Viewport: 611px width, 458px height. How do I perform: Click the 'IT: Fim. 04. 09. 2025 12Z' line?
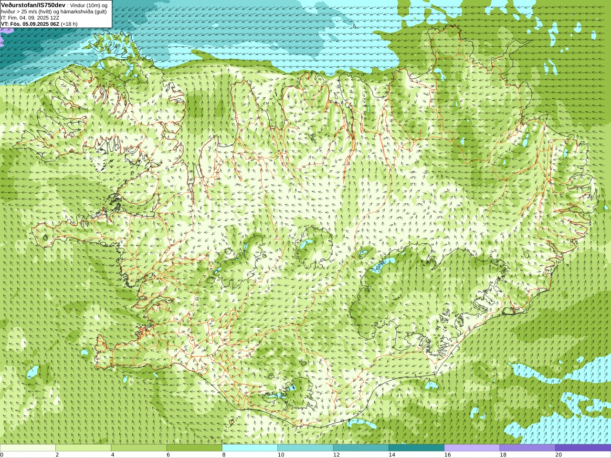(30, 18)
